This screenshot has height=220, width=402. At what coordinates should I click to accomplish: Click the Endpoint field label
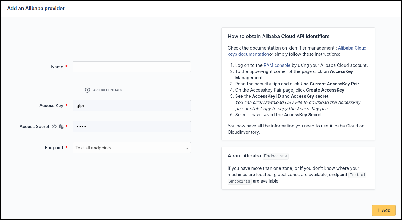tap(54, 148)
